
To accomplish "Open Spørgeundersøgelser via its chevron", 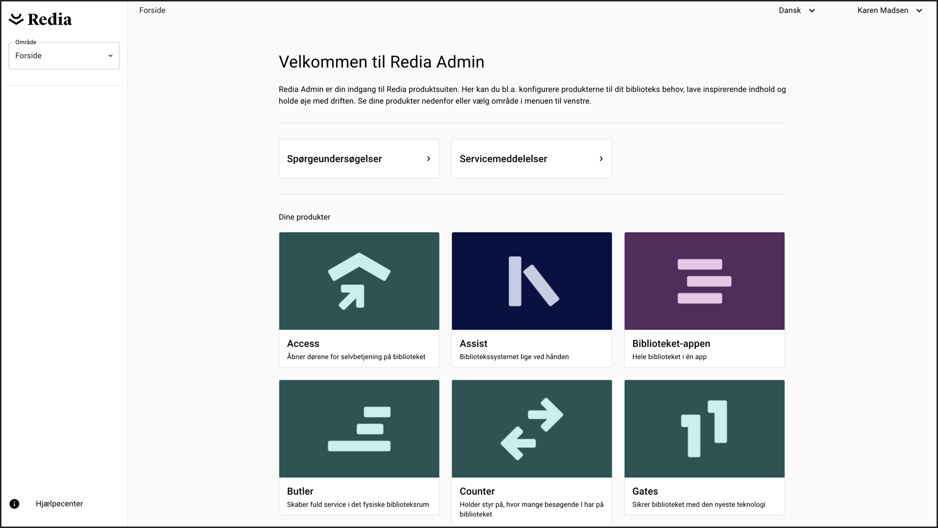I will pyautogui.click(x=428, y=158).
